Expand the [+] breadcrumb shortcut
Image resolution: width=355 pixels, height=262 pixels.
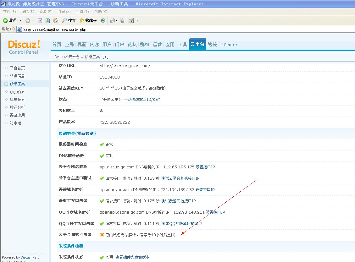(x=105, y=57)
